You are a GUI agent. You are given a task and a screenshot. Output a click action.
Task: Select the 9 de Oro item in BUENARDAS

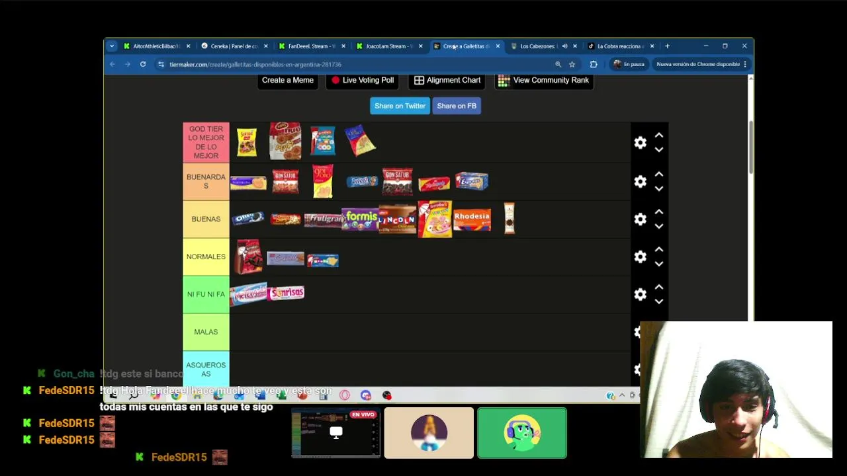coord(323,181)
